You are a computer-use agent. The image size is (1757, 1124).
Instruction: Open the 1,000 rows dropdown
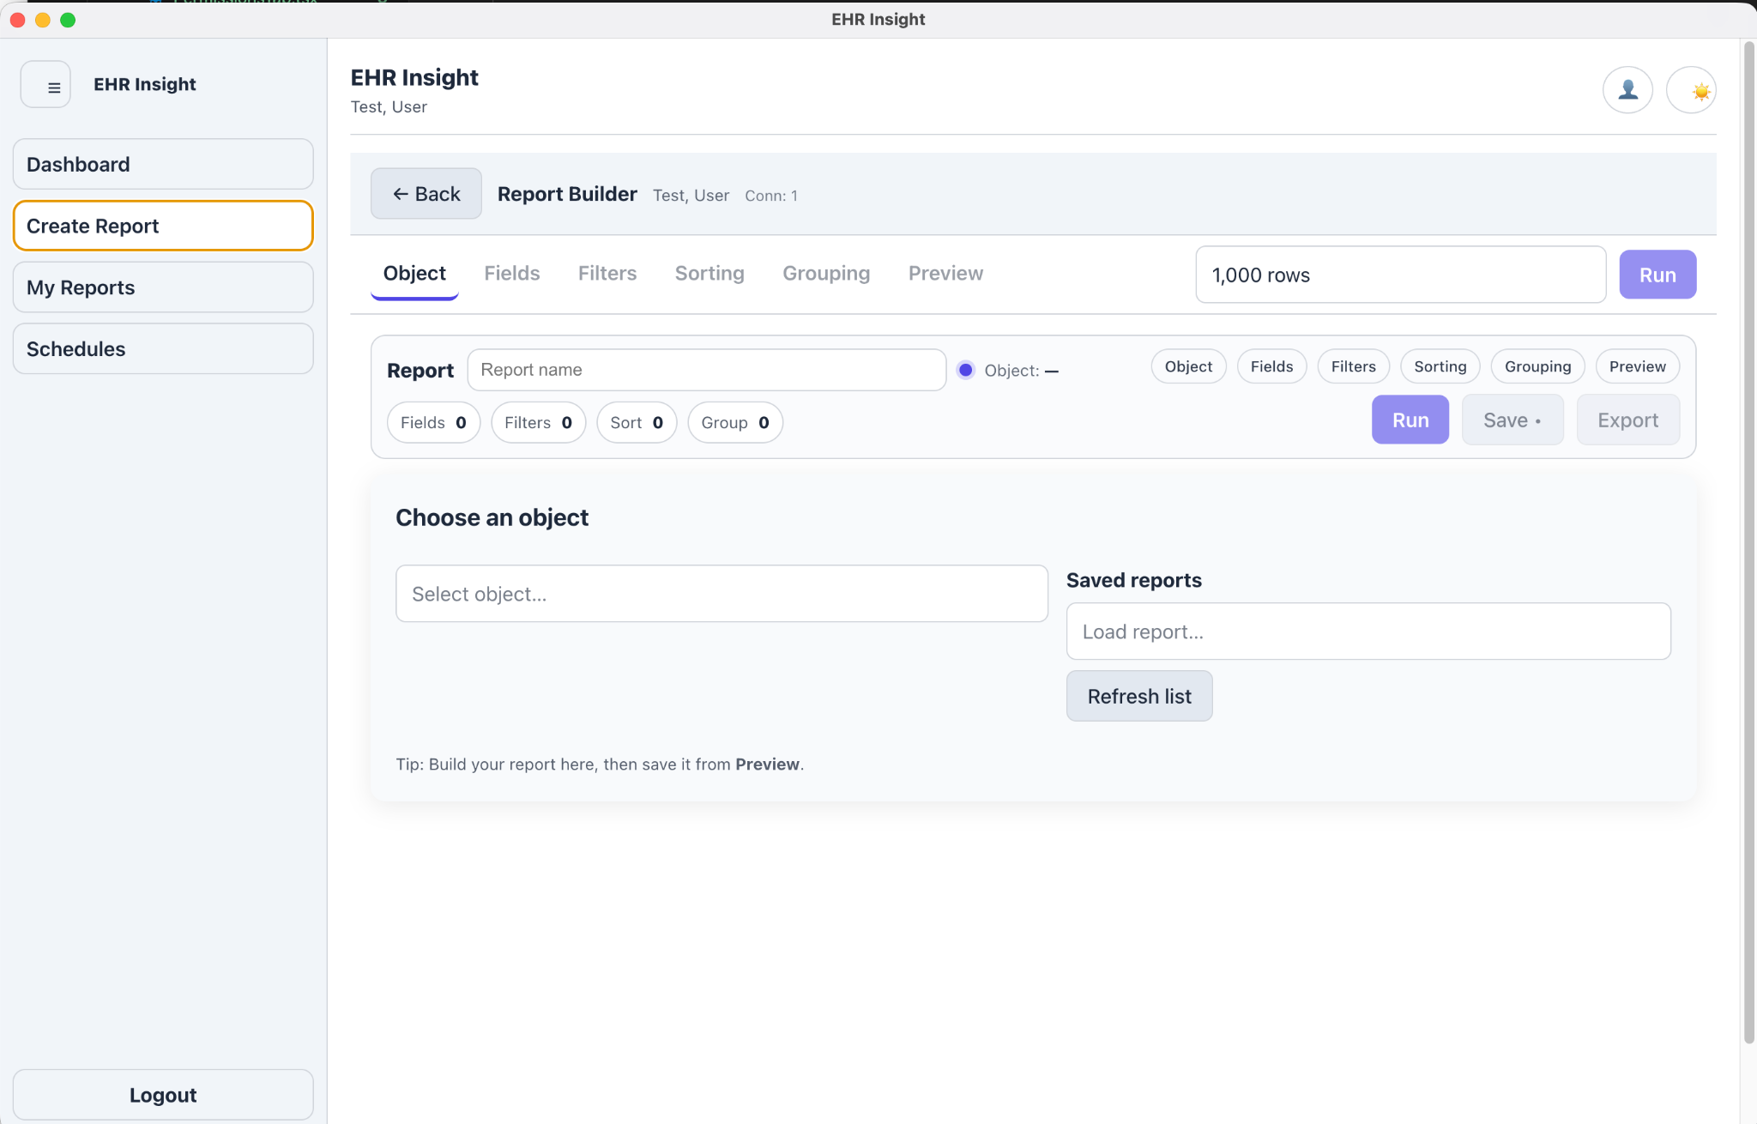(1400, 275)
